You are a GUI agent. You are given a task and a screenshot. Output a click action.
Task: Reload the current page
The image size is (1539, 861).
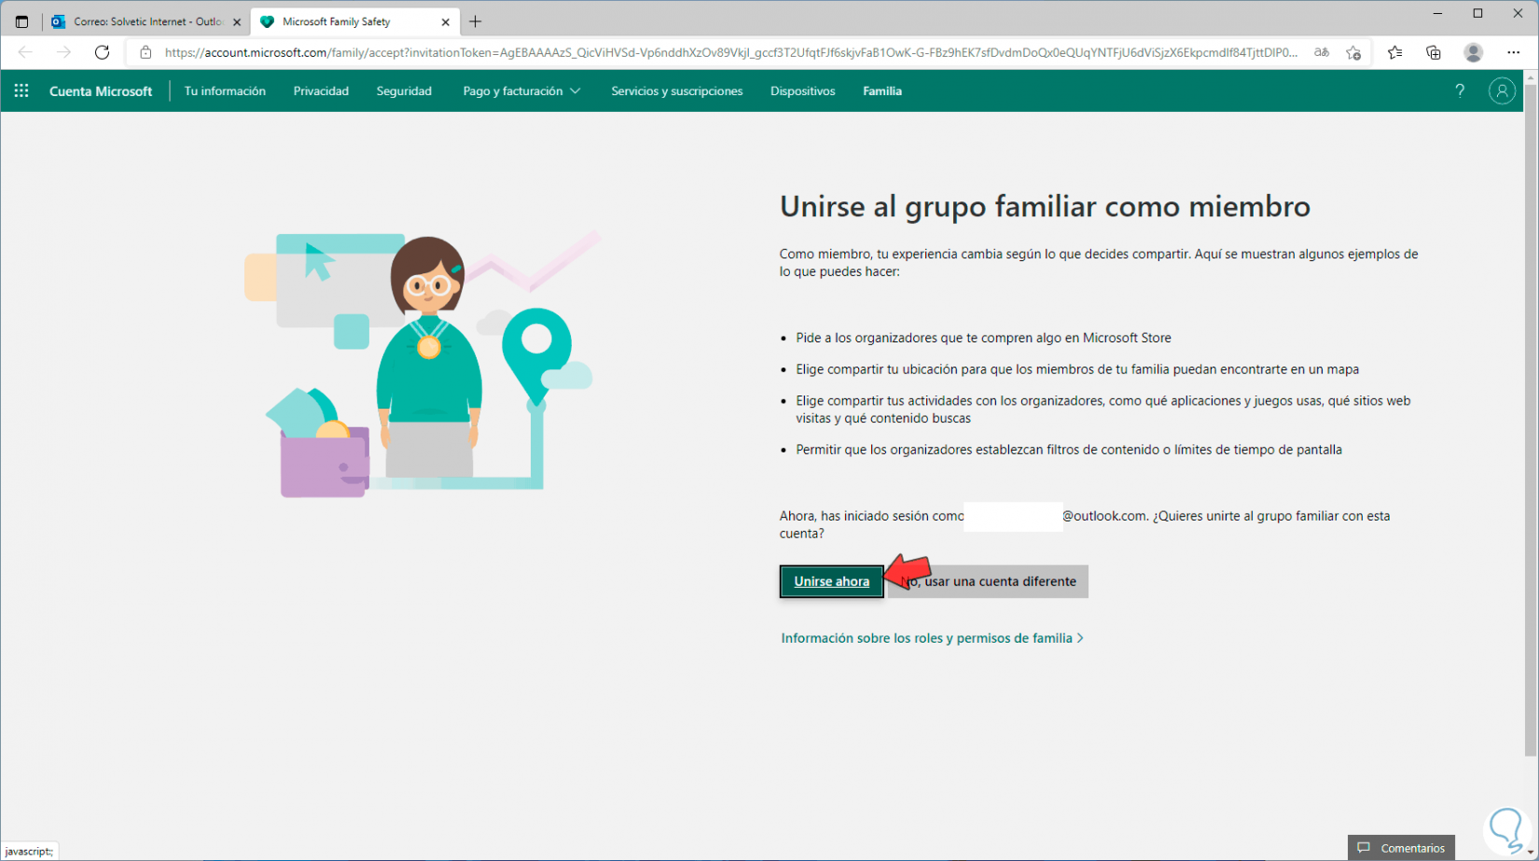click(x=102, y=52)
